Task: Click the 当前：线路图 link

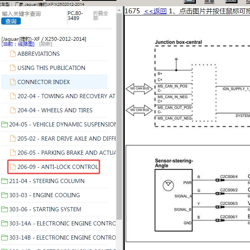Action: [18, 44]
